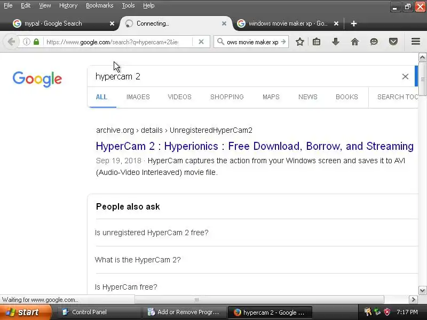This screenshot has height=320, width=427.
Task: Select the MAPS search tab
Action: [x=271, y=97]
